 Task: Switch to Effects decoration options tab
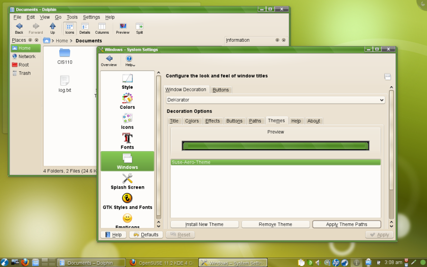click(x=213, y=121)
